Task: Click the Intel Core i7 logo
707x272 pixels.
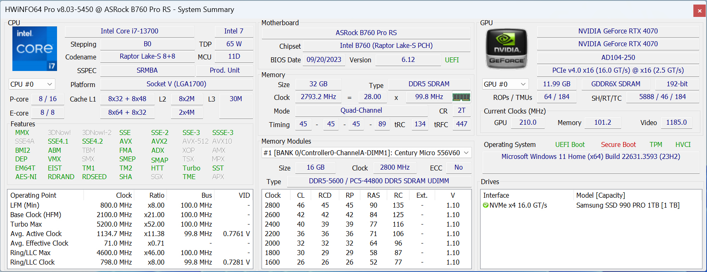Action: click(x=35, y=49)
